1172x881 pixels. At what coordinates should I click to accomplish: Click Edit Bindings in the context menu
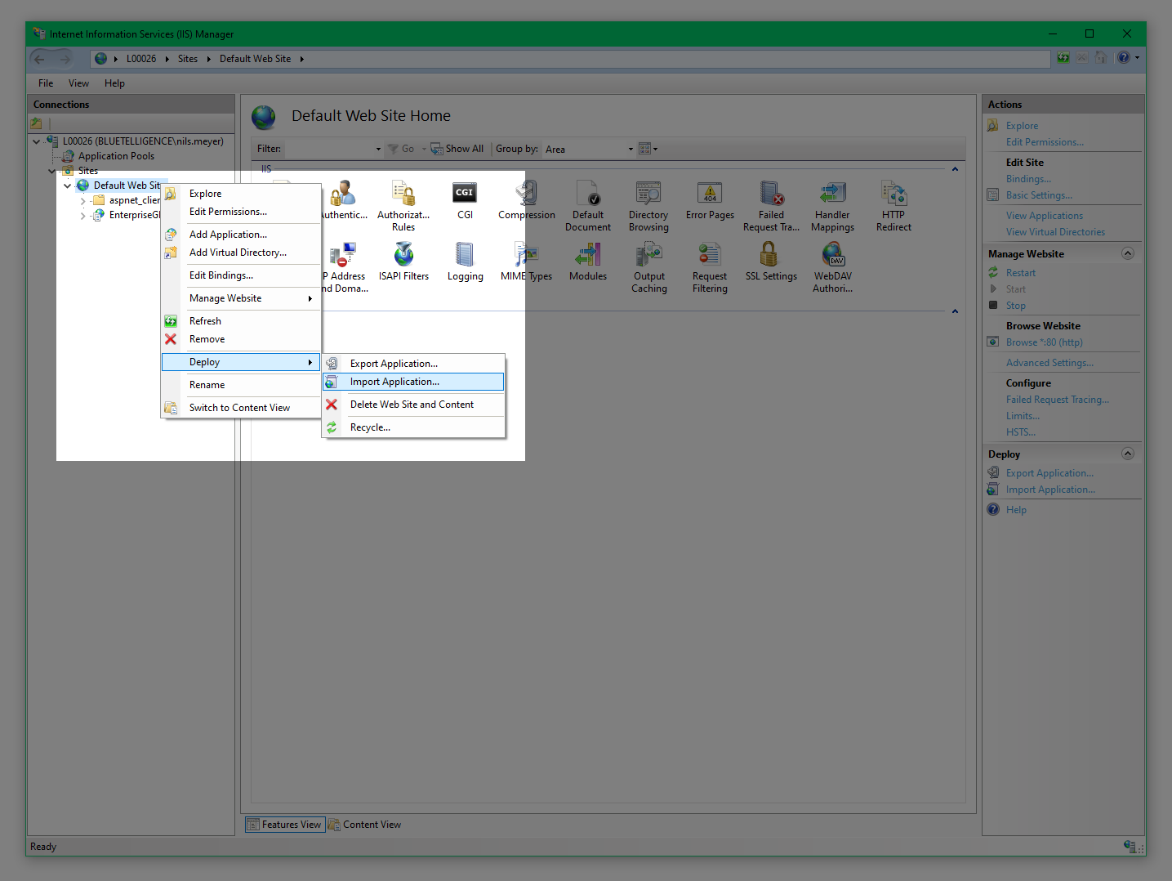(221, 275)
